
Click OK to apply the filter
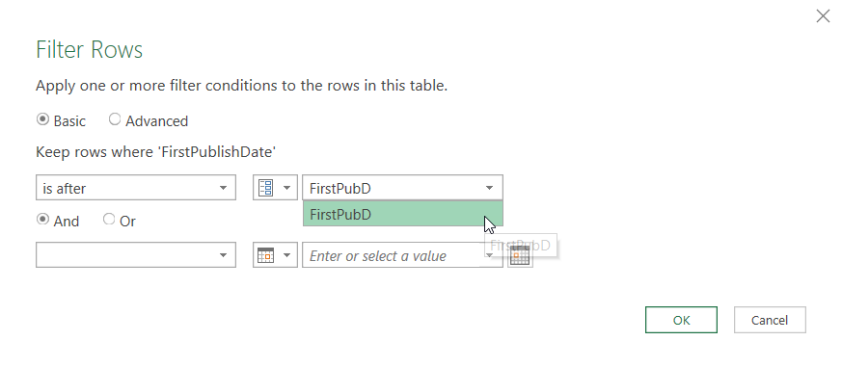681,320
